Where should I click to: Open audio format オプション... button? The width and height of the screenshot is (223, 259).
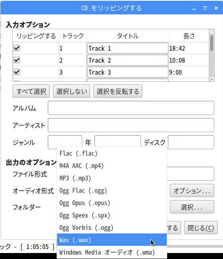coord(192,191)
